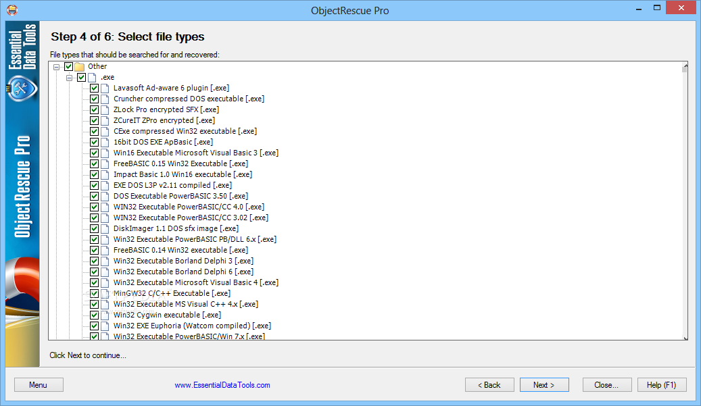
Task: Click file icon of DiskImager 1.1 DOS sfx
Action: (105, 229)
